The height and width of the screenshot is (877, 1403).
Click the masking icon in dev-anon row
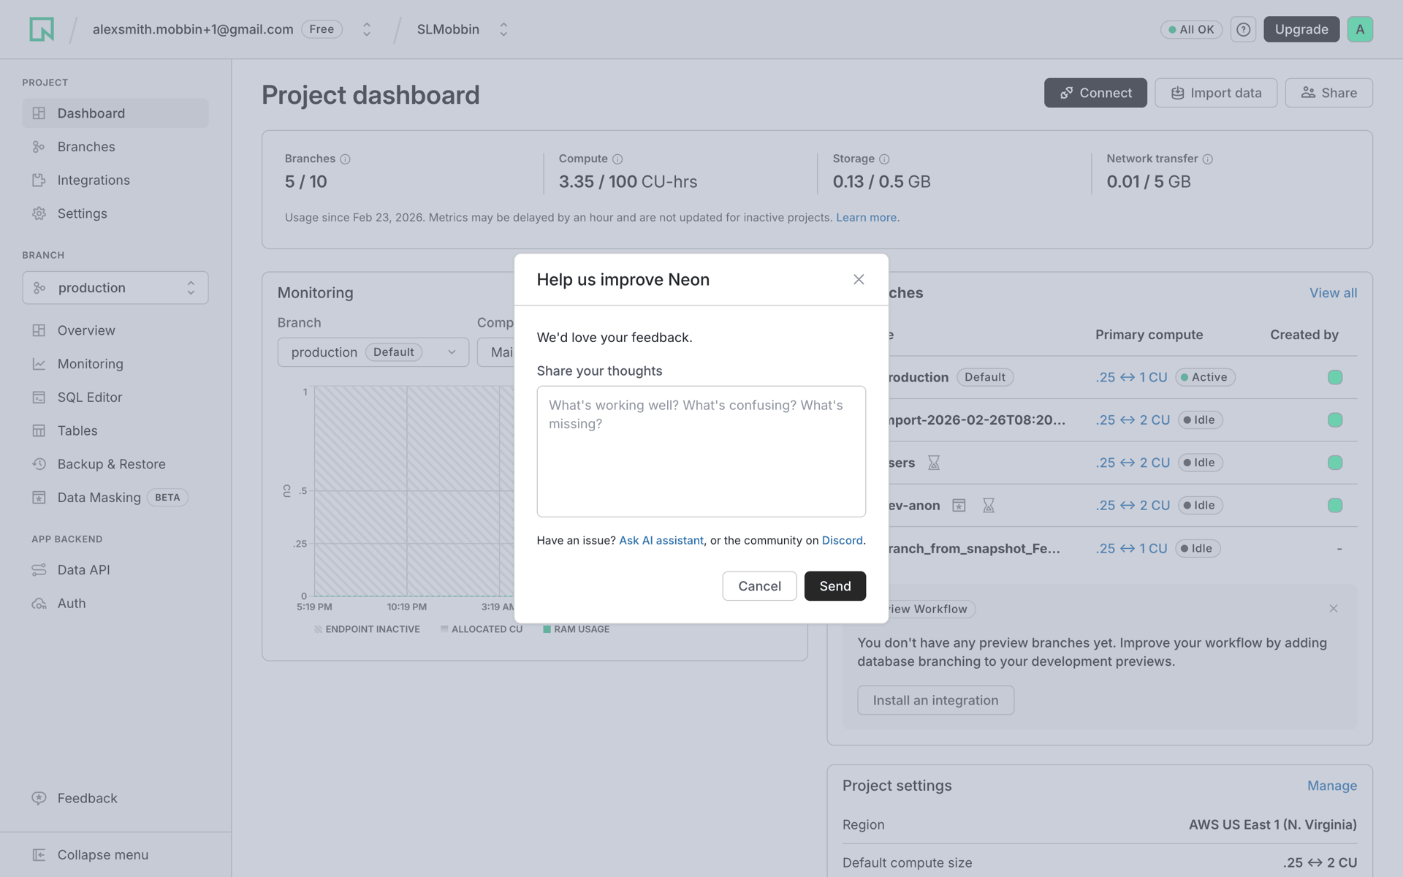959,505
